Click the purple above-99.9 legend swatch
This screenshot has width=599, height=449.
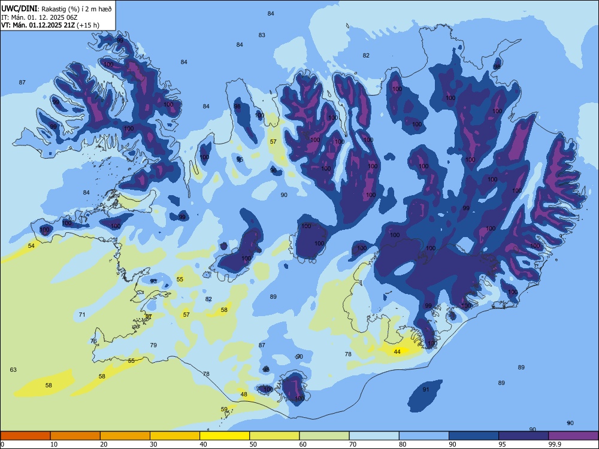573,436
